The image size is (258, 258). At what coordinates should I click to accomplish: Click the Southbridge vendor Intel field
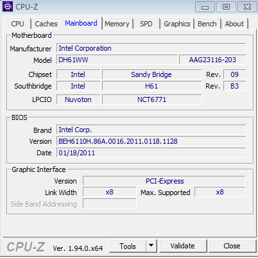tap(78, 86)
